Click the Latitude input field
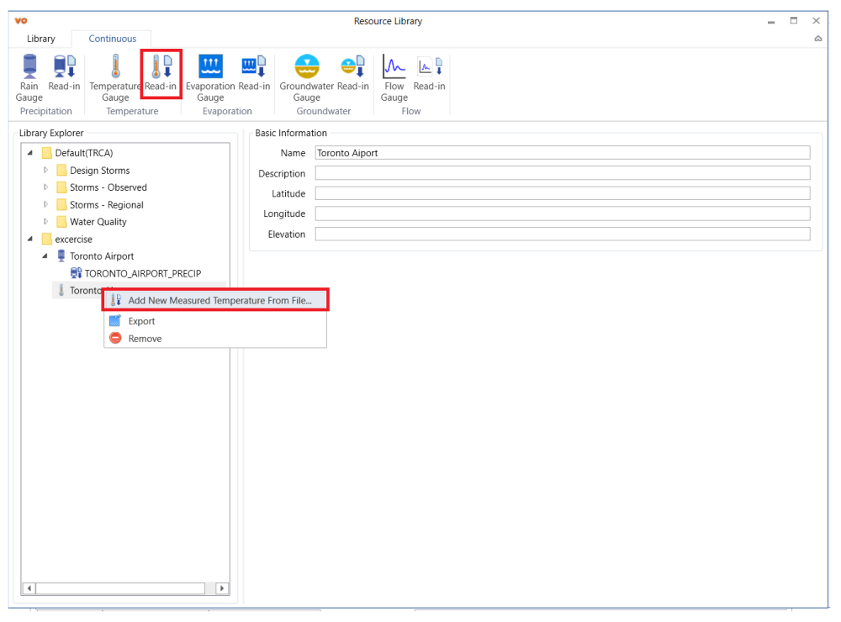The height and width of the screenshot is (622, 841). [x=562, y=193]
